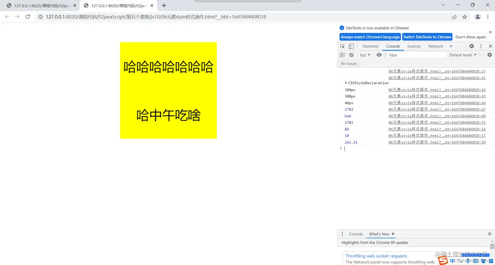Open DevTools settings gear in the tab bar

pos(471,46)
